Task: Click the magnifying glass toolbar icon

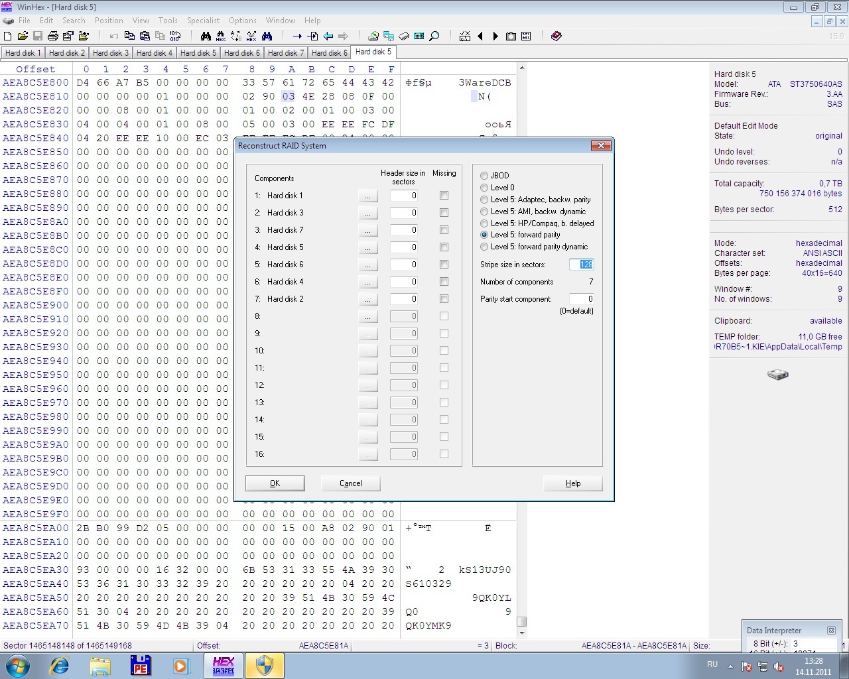Action: [x=434, y=36]
